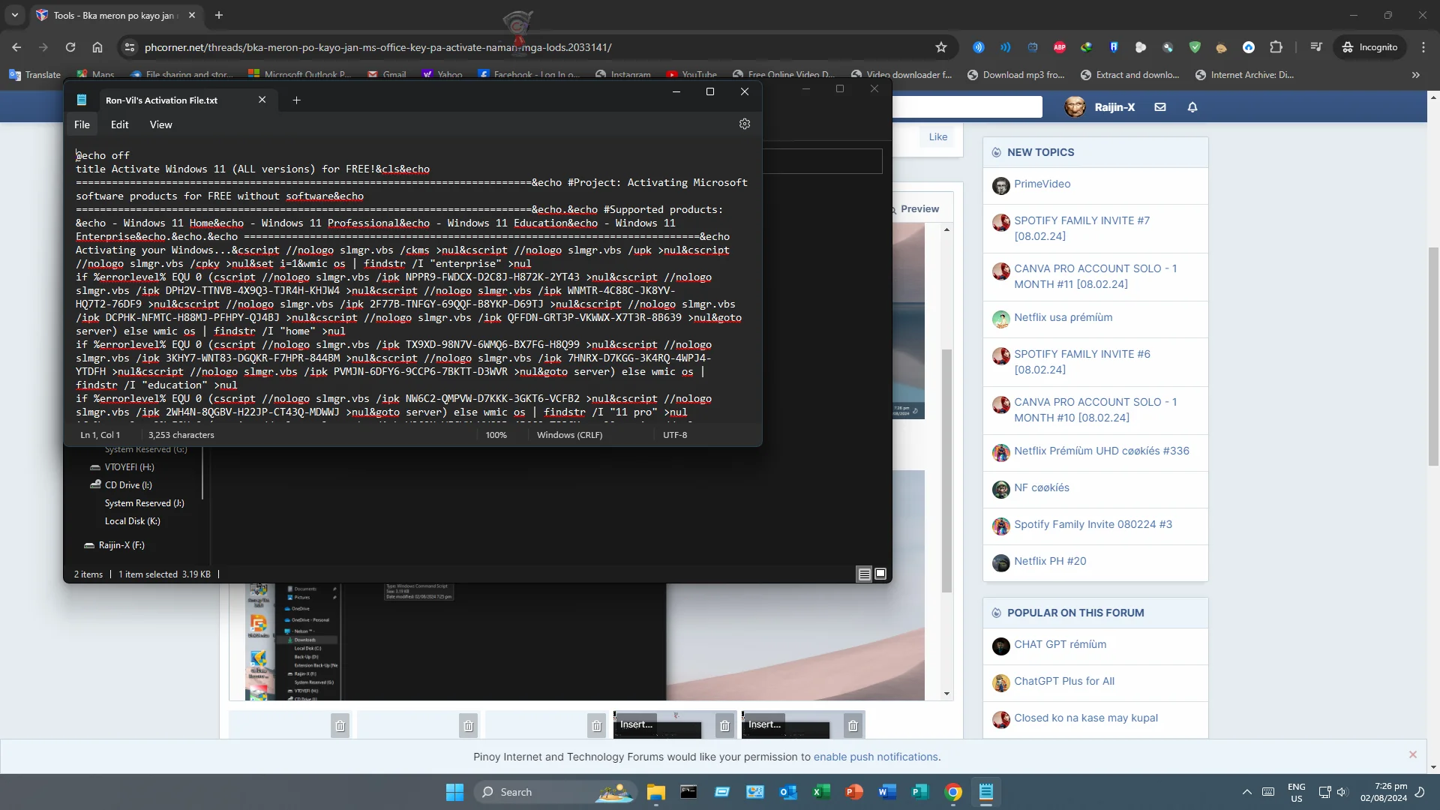Delete the first attachment with trash icon
The image size is (1440, 810).
(x=340, y=726)
